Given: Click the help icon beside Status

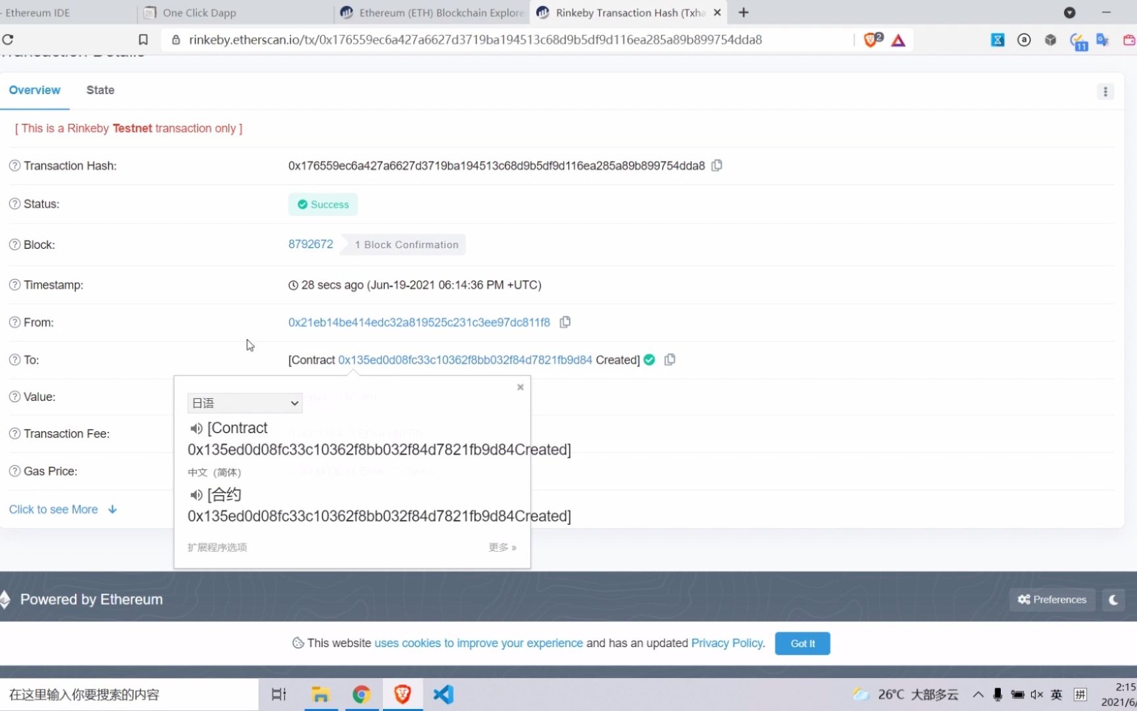Looking at the screenshot, I should 14,203.
